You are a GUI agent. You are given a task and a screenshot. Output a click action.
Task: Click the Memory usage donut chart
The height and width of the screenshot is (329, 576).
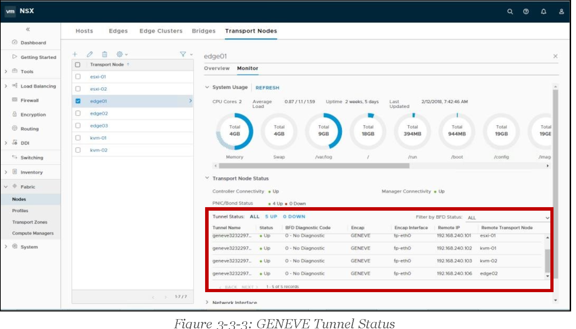click(235, 131)
